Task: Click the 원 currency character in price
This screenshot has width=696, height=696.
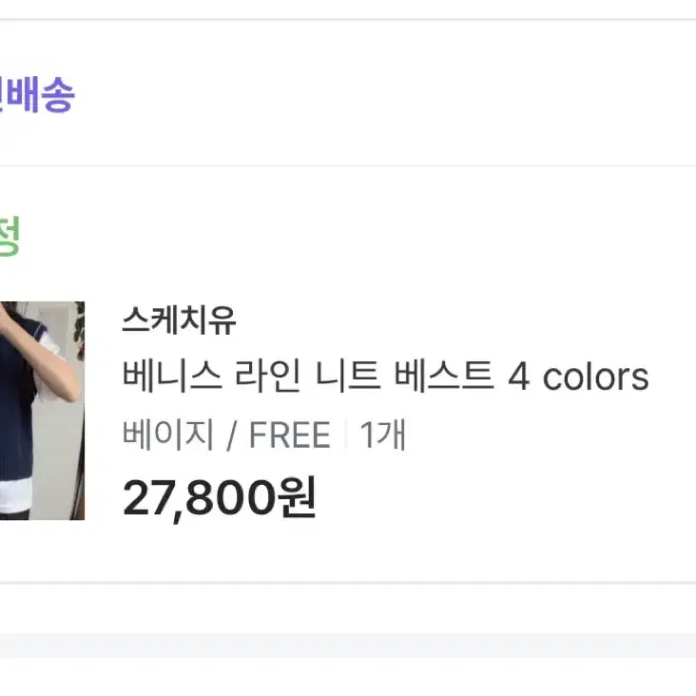Action: click(297, 496)
